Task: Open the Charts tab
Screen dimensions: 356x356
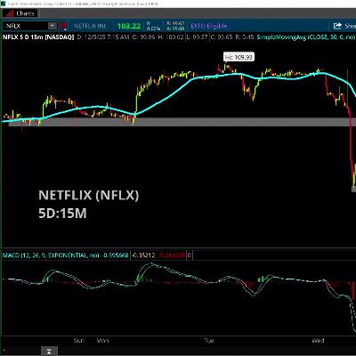Action: click(x=20, y=13)
